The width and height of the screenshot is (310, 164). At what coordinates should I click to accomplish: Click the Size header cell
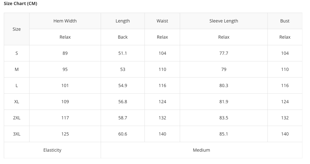click(x=17, y=29)
